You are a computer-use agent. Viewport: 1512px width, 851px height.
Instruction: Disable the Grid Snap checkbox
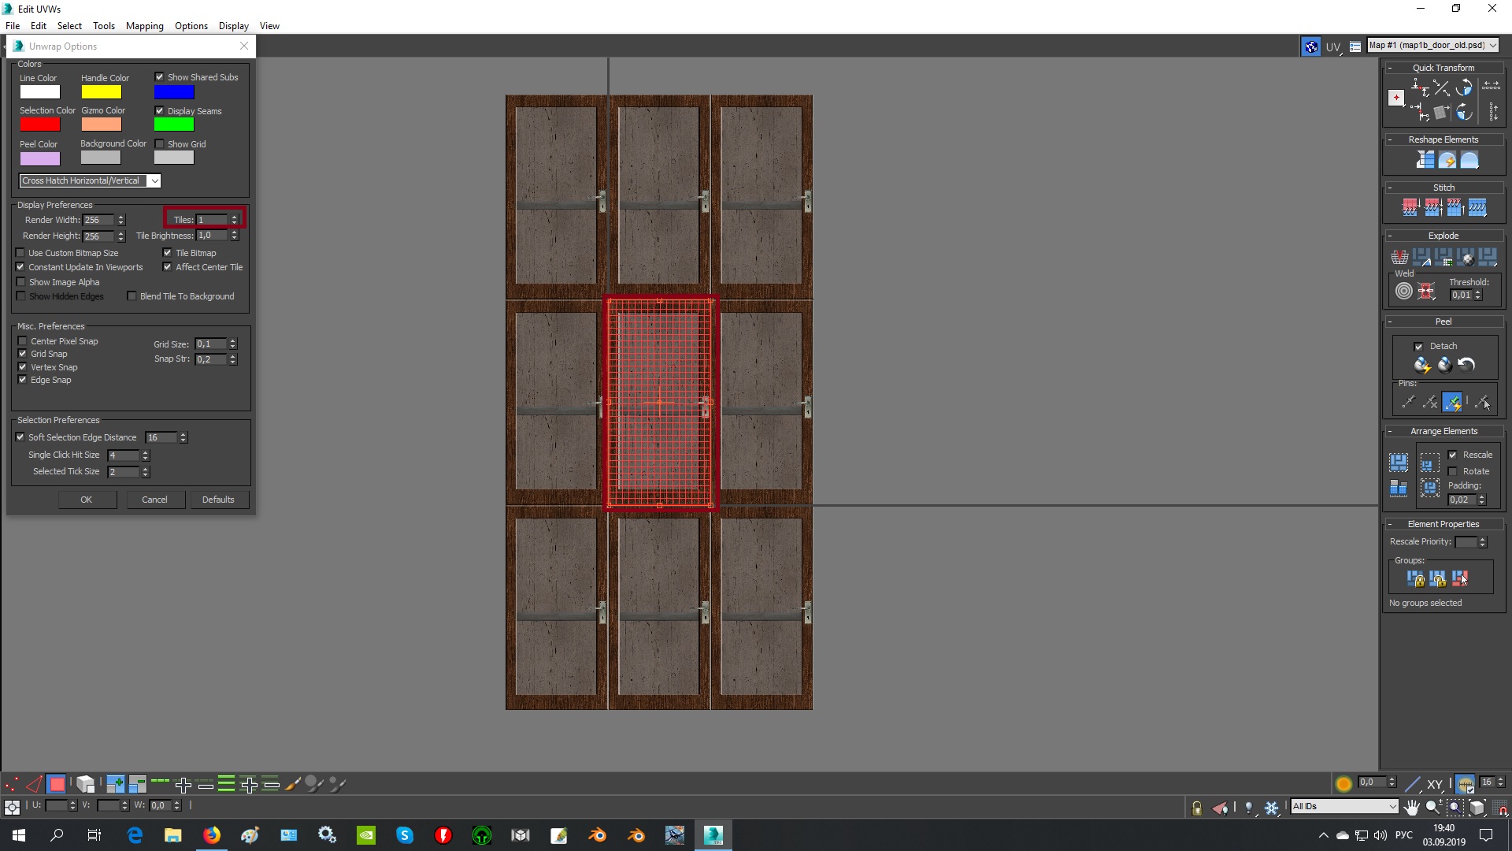(x=23, y=354)
